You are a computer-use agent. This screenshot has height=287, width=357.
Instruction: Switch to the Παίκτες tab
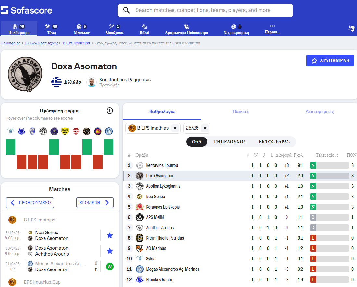click(241, 111)
